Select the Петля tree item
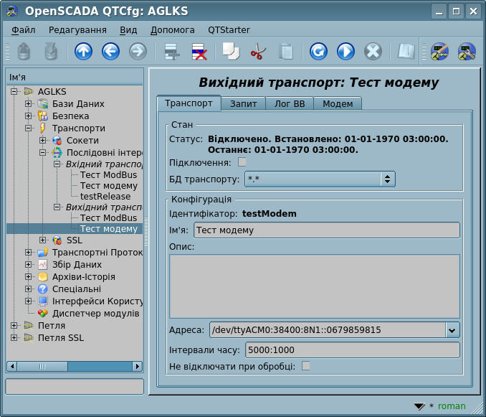The width and height of the screenshot is (486, 417). [52, 325]
